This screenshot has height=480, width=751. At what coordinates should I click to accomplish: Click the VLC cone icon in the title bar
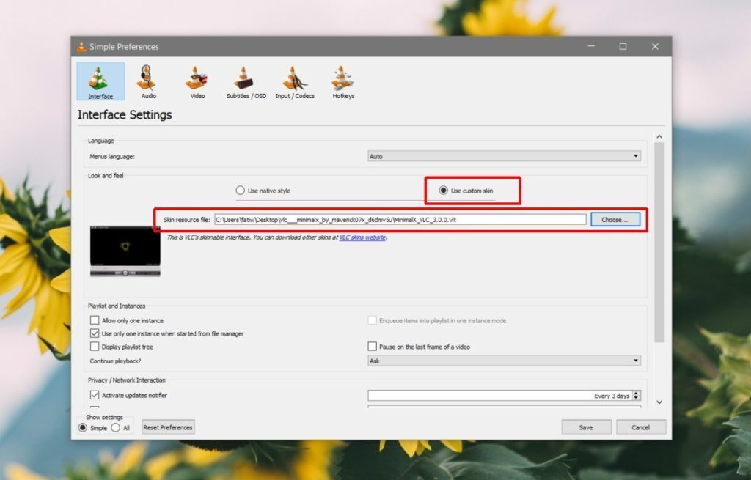point(81,46)
